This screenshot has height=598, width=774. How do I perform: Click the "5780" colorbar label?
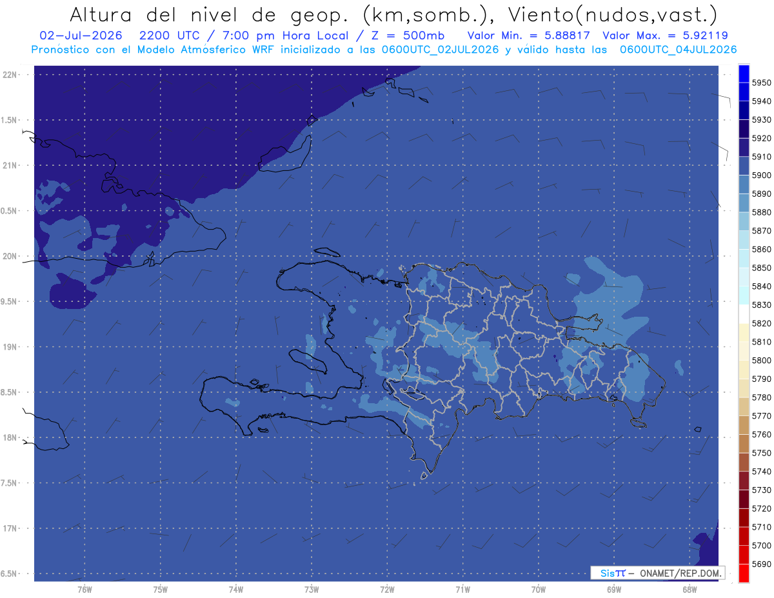[x=761, y=397]
